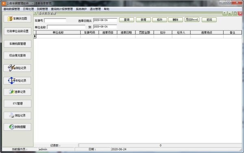The image size is (244, 153).
Task: Click the 违章日期从 start date field
Action: (x=105, y=20)
